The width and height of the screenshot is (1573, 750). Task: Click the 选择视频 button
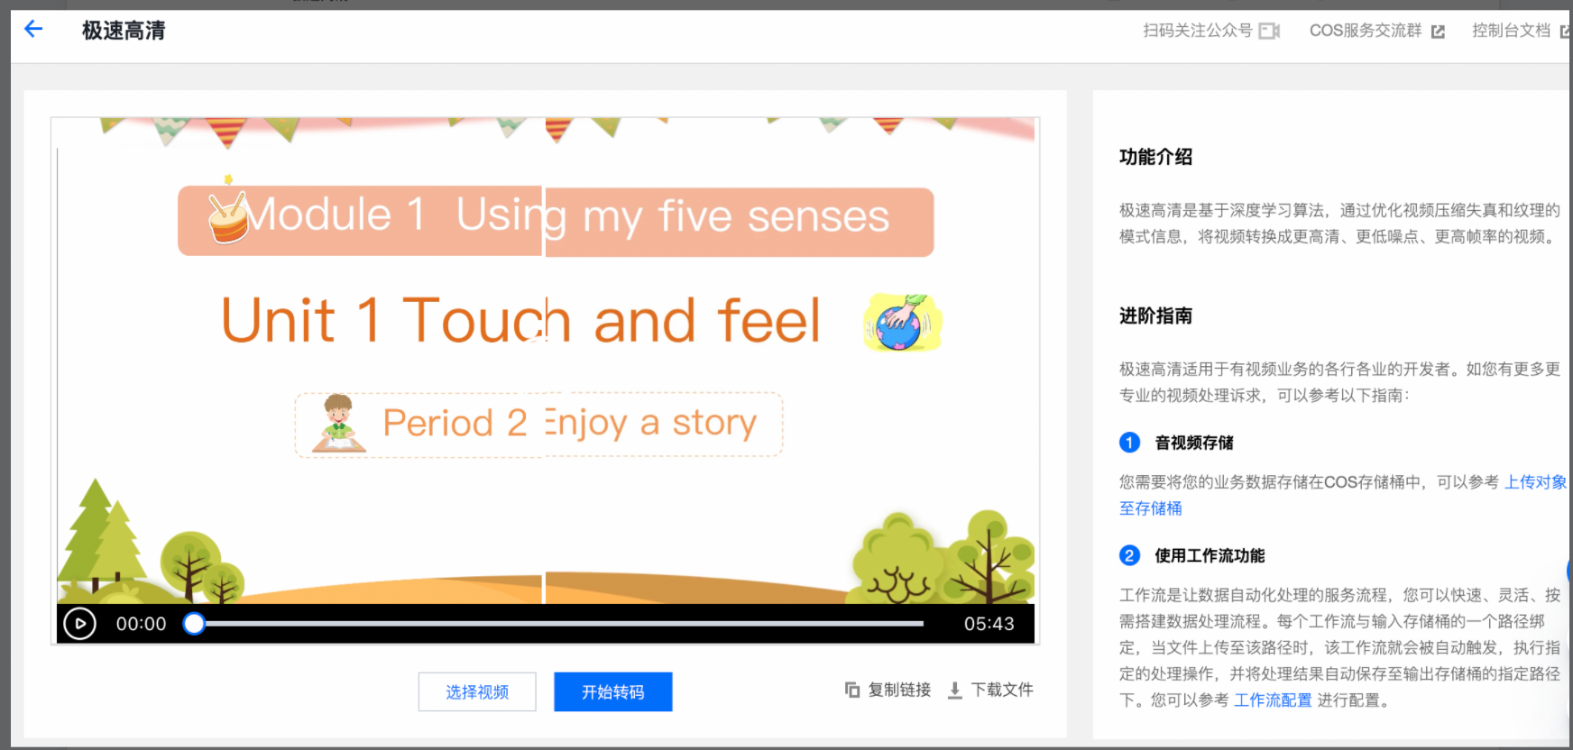tap(477, 691)
